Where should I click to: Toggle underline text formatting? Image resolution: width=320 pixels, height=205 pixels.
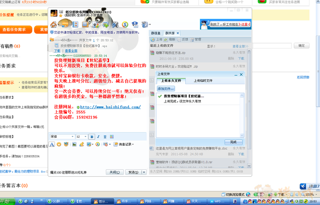point(105,137)
